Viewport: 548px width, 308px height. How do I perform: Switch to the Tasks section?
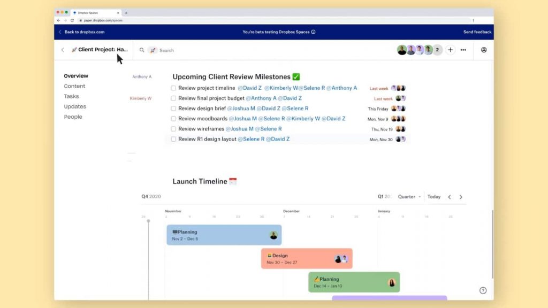[71, 96]
